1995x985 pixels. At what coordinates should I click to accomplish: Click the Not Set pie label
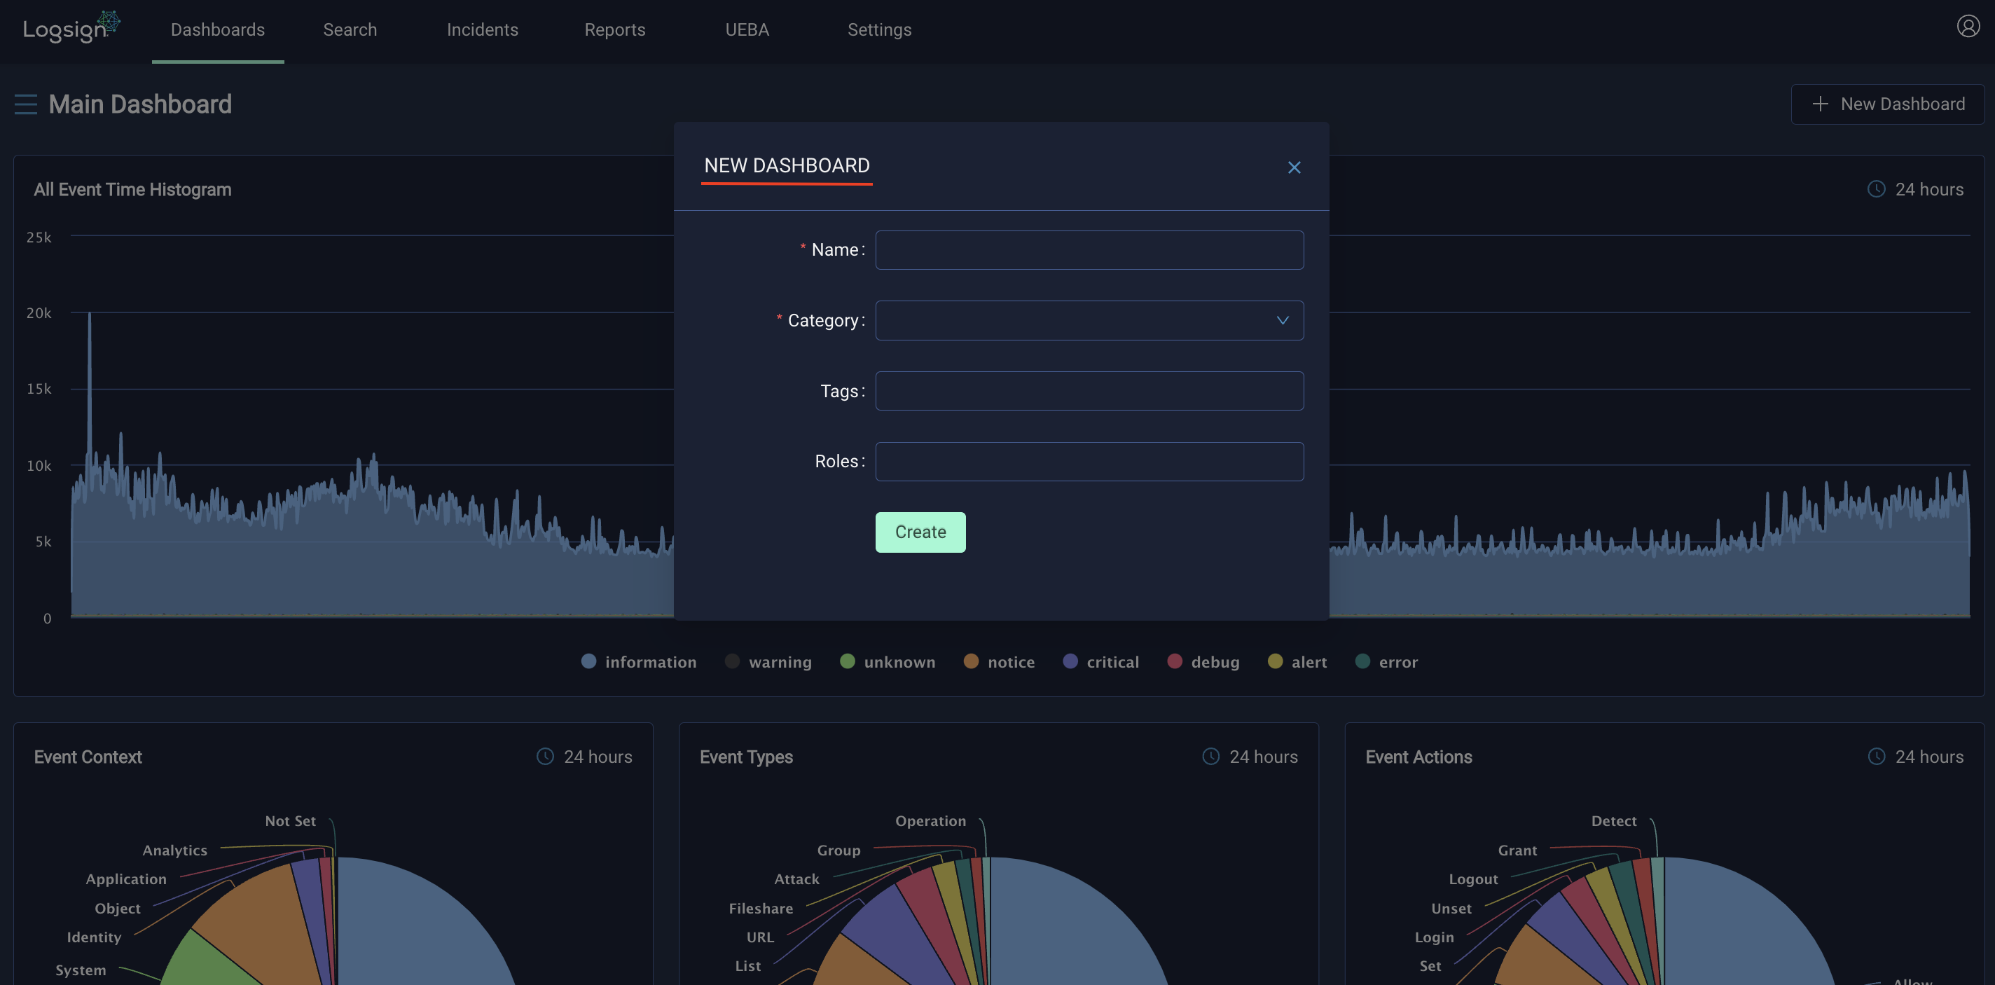(x=291, y=820)
